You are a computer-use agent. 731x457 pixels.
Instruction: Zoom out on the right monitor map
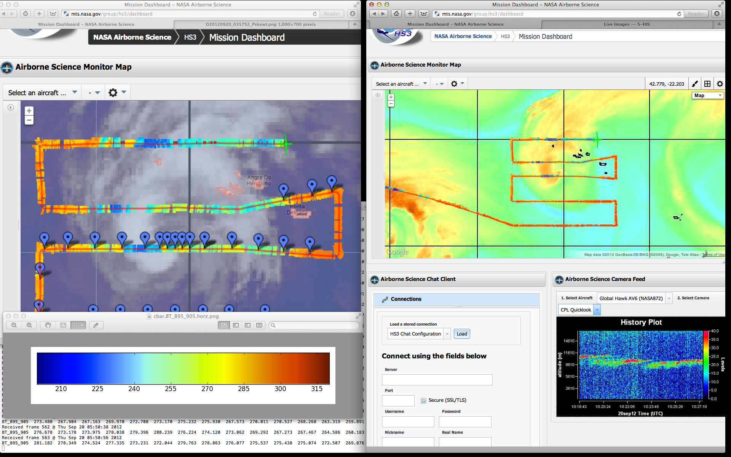click(391, 104)
